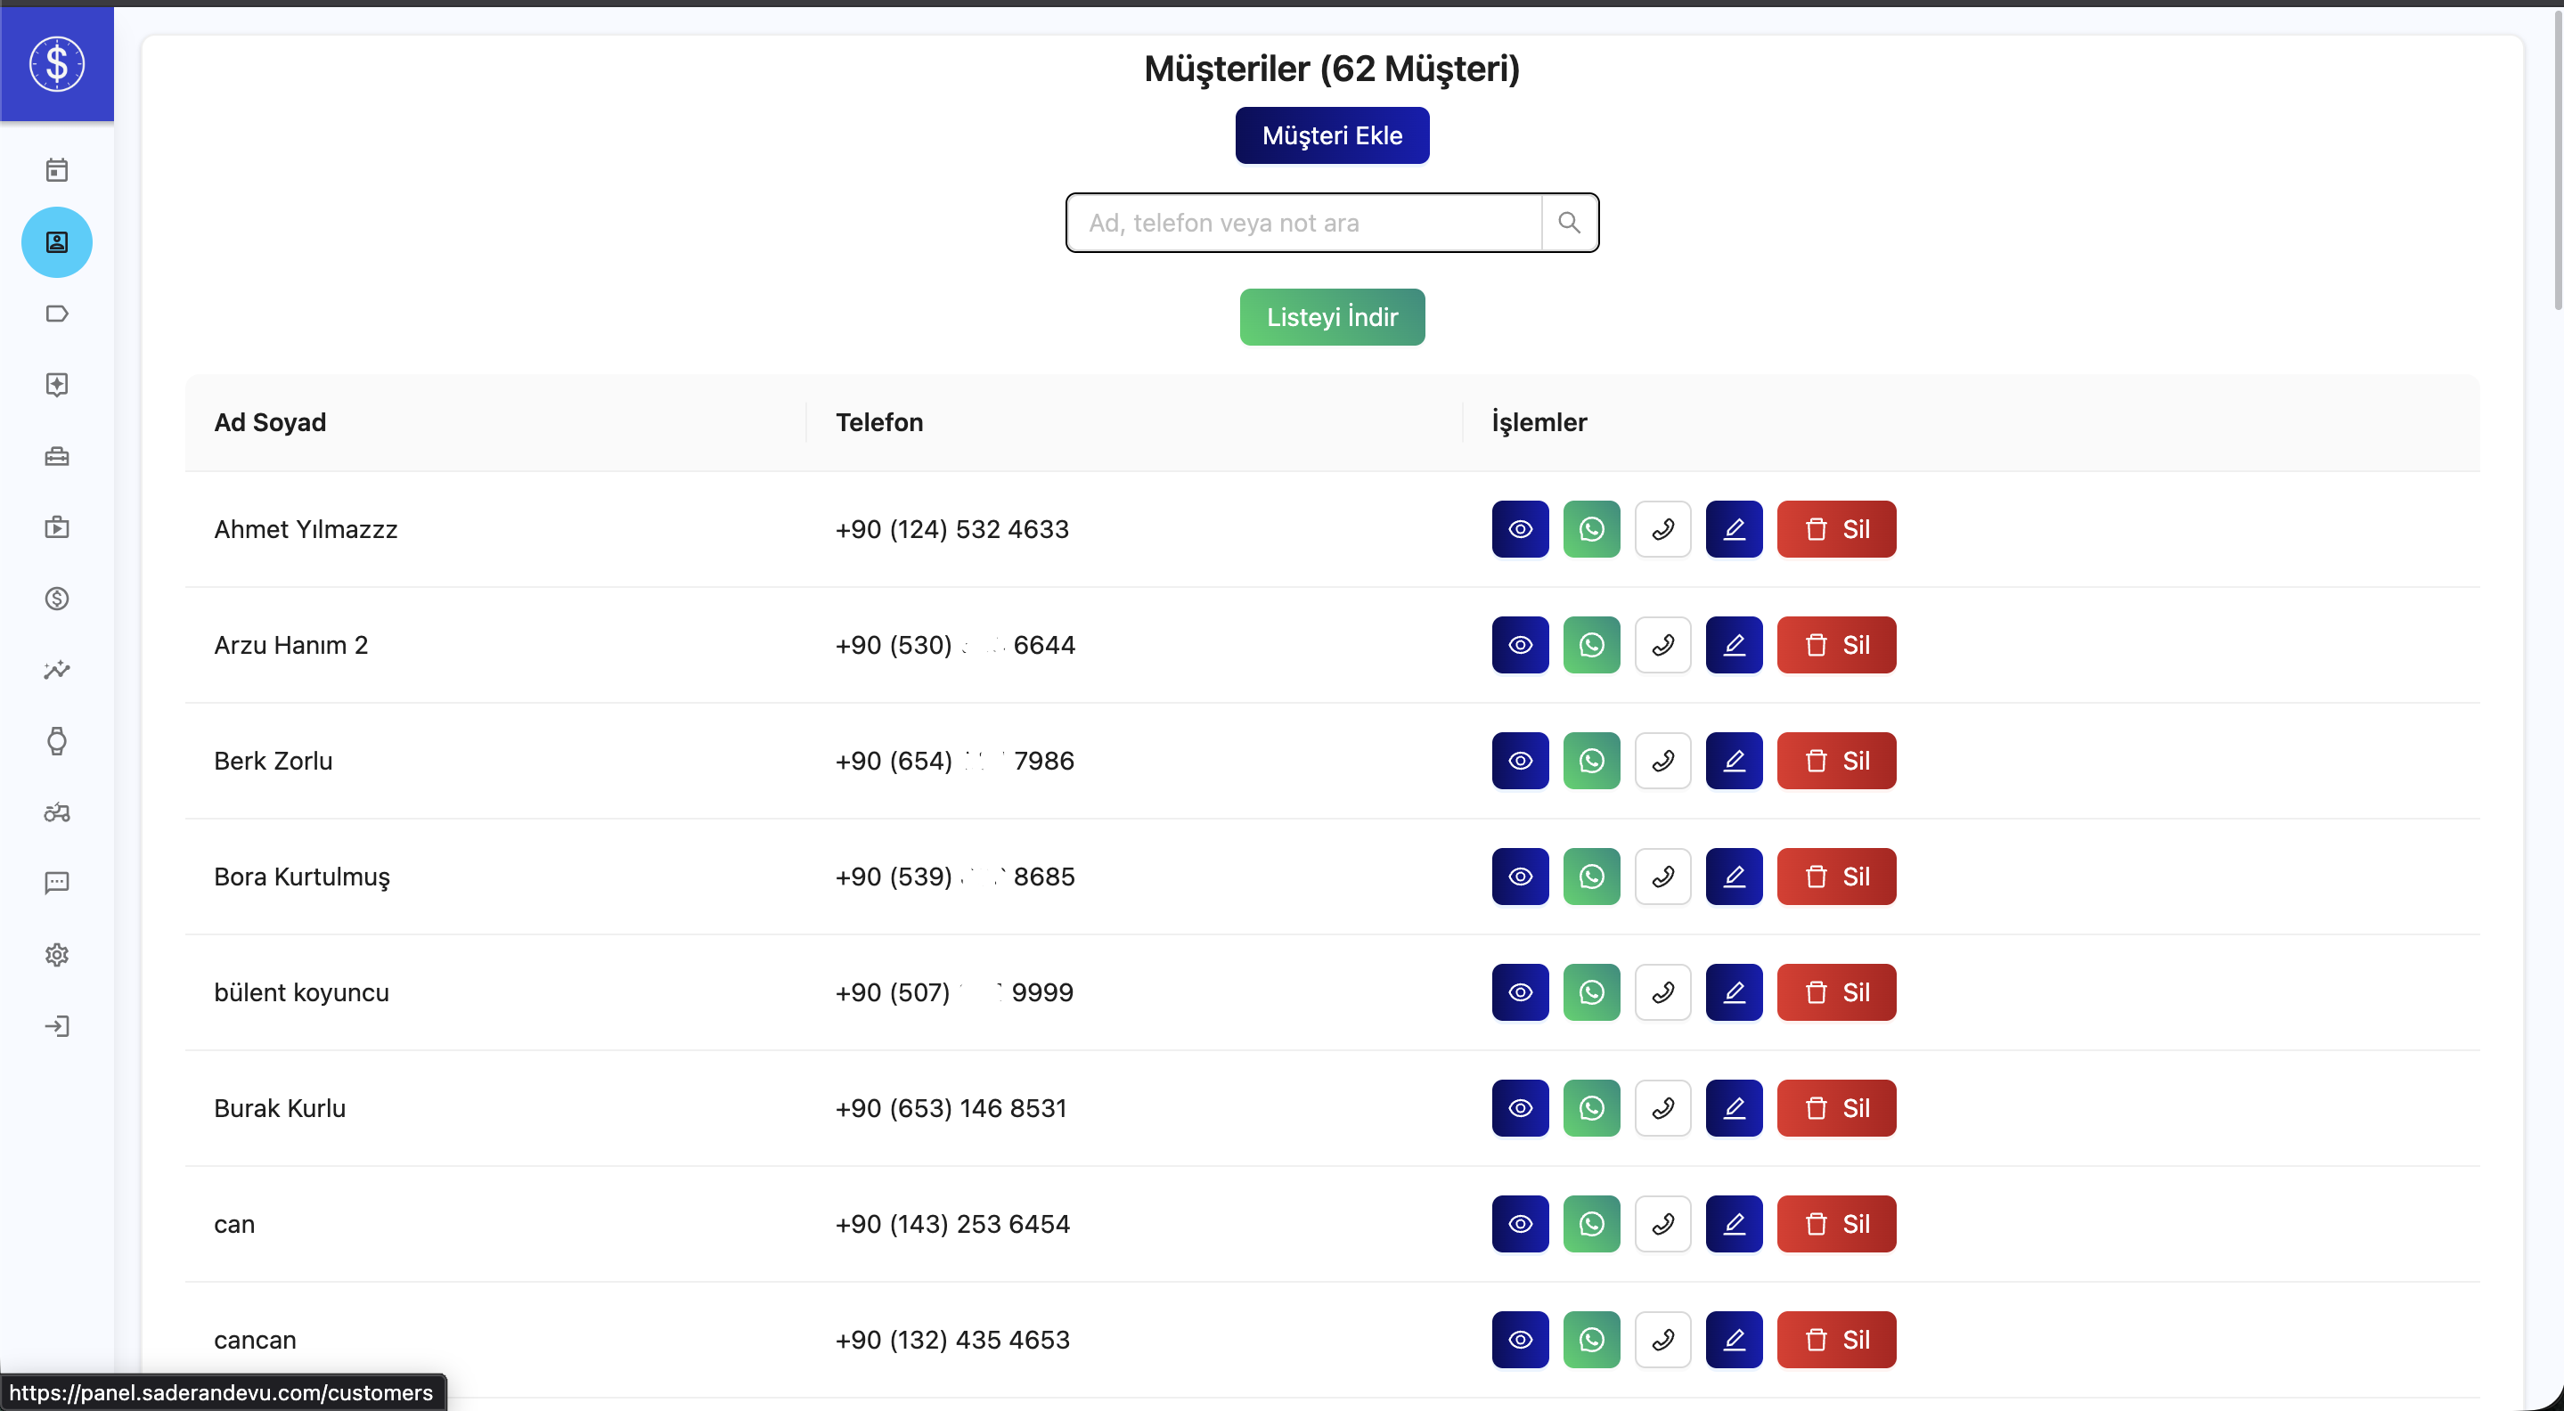Click the phone call icon for Berk Zorlu
The width and height of the screenshot is (2564, 1411).
pos(1662,762)
